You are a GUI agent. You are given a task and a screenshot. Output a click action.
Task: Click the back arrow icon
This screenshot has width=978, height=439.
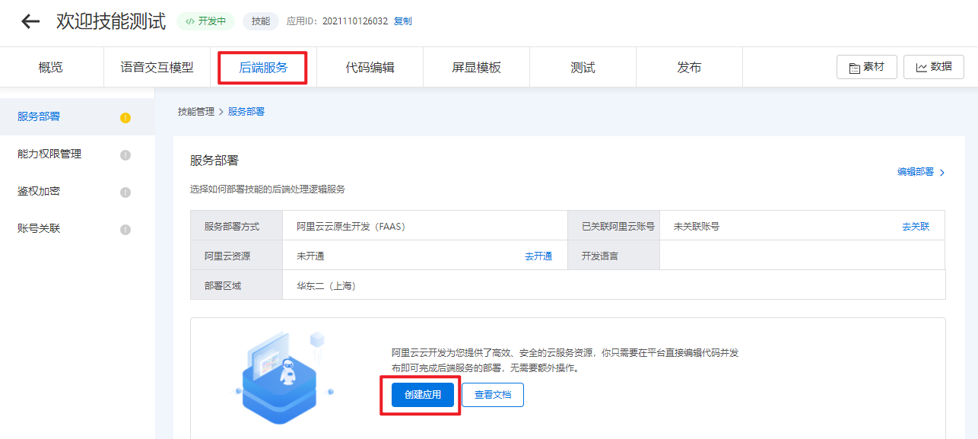[x=30, y=21]
